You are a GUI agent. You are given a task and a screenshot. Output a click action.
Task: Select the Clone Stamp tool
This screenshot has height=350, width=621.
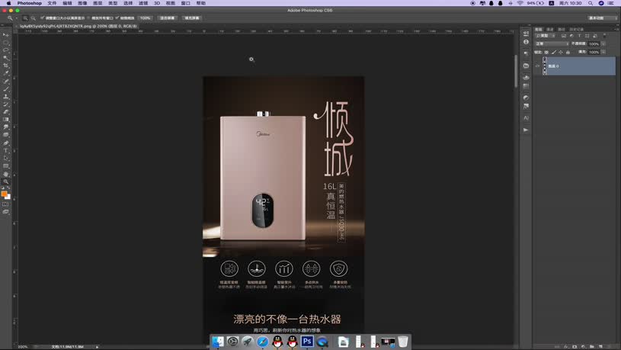[x=5, y=97]
